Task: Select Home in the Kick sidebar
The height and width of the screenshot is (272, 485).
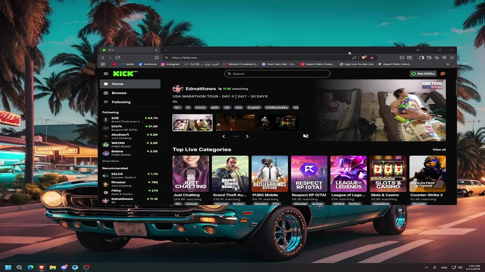Action: tap(130, 84)
